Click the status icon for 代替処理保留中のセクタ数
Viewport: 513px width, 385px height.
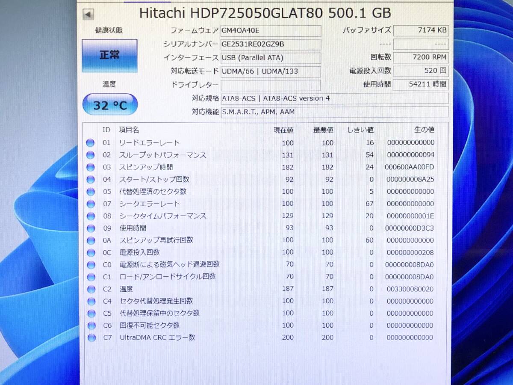(x=91, y=314)
